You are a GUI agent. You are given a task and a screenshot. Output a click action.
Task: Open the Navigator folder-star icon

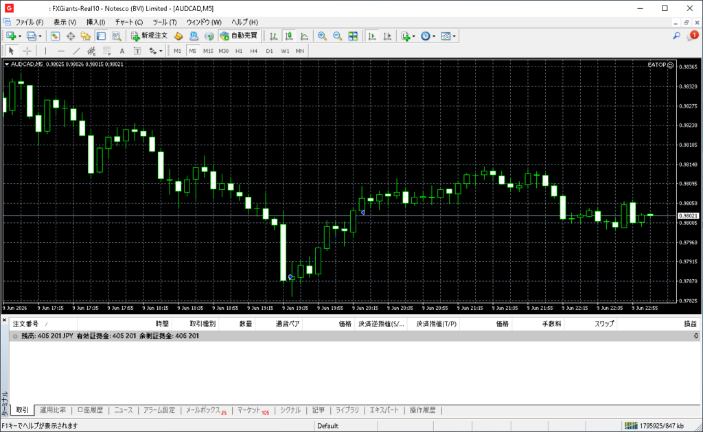pyautogui.click(x=86, y=36)
